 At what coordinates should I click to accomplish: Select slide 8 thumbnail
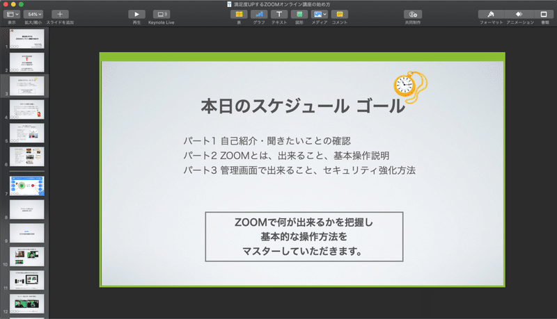coord(27,209)
